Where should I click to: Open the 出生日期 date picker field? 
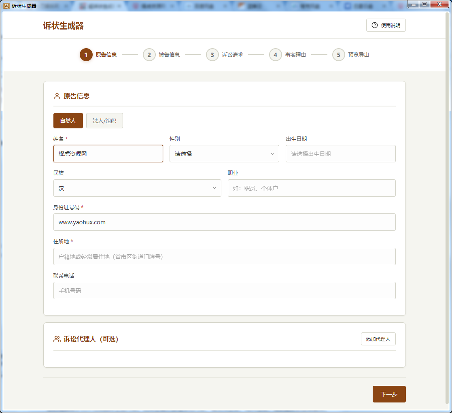tap(340, 154)
